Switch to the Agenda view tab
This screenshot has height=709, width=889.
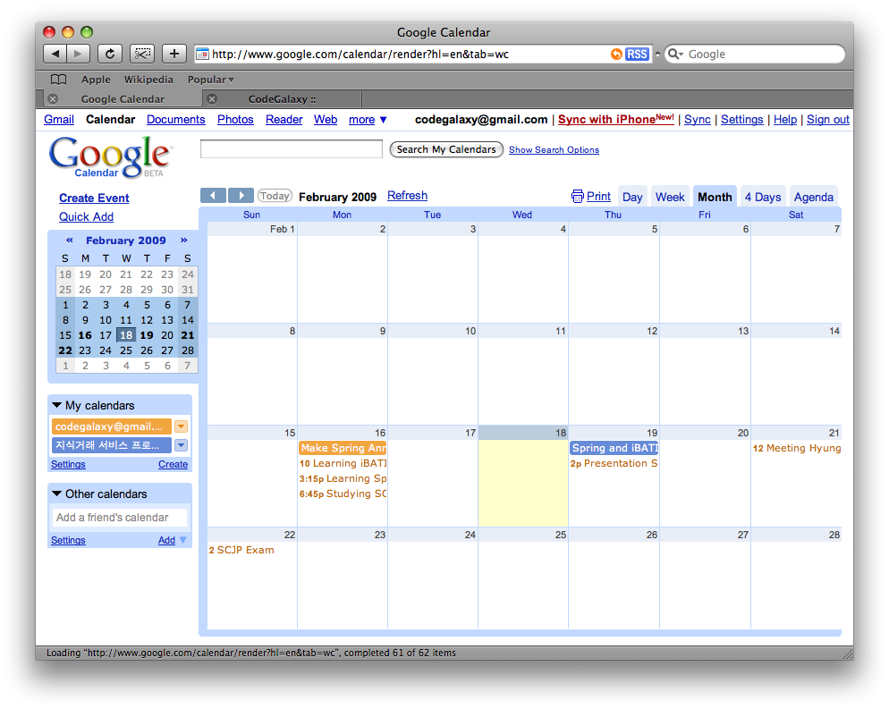click(x=814, y=197)
